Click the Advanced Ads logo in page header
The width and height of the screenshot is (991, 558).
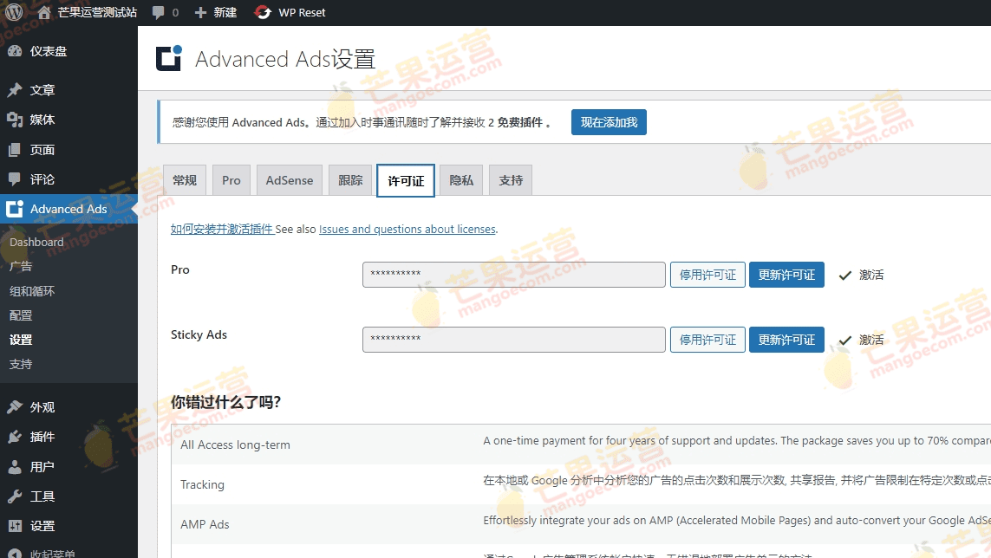tap(169, 58)
